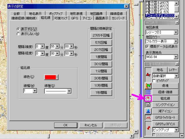Click the link icon document symbol
This screenshot has height=139, width=185.
tap(148, 105)
